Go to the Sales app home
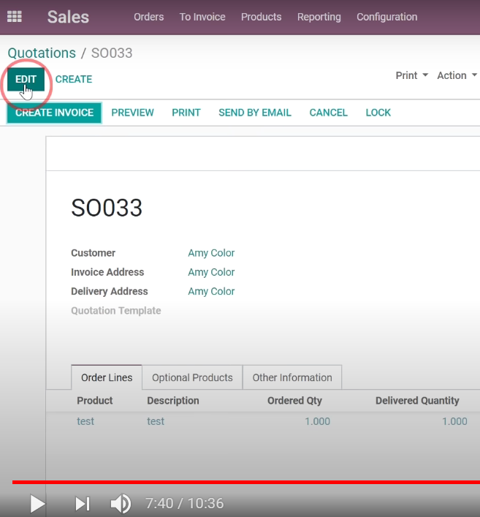This screenshot has height=517, width=480. [68, 17]
